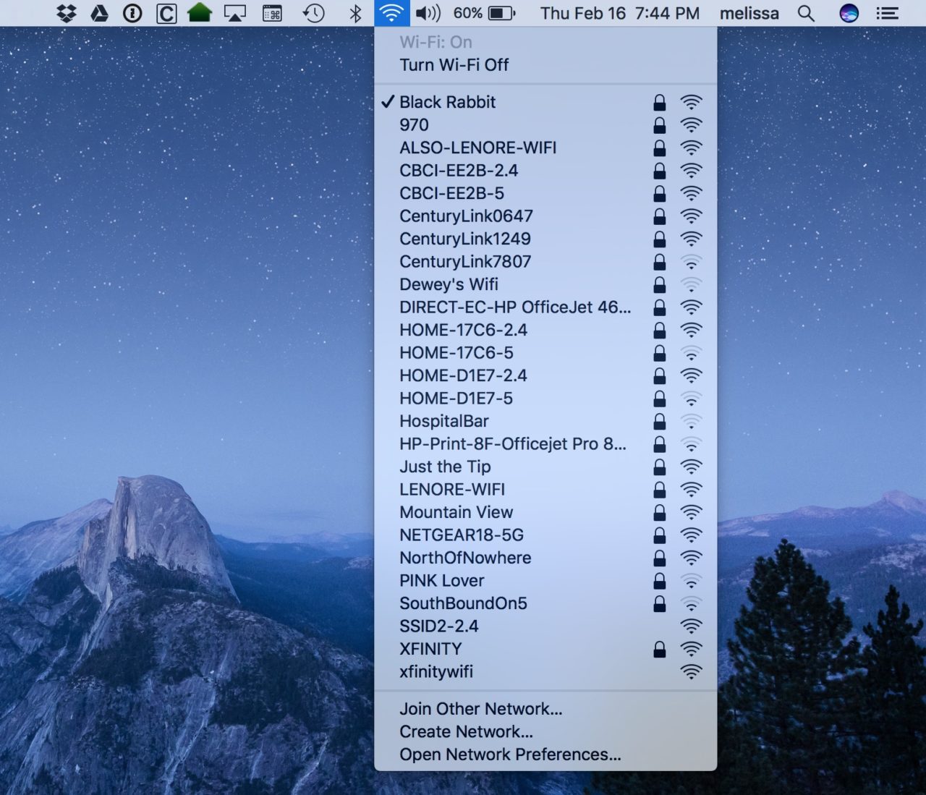Select HOME-D1E7-5 network
The width and height of the screenshot is (926, 795).
545,399
